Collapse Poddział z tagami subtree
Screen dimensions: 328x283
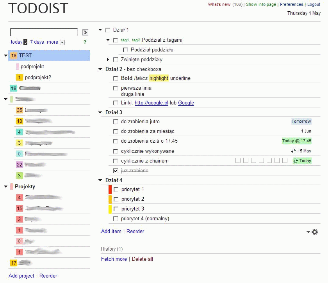point(108,40)
